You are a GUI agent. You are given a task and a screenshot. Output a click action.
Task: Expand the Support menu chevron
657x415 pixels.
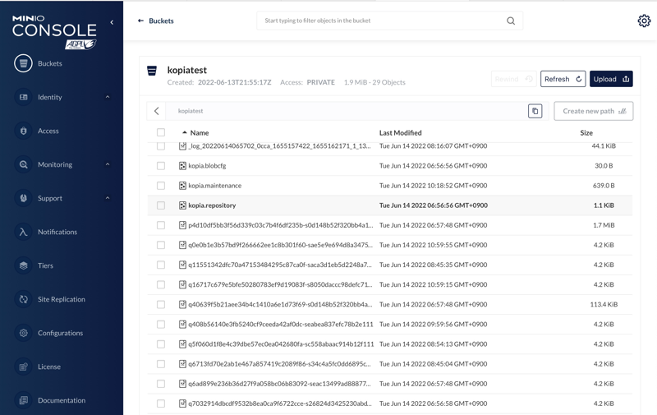click(108, 198)
